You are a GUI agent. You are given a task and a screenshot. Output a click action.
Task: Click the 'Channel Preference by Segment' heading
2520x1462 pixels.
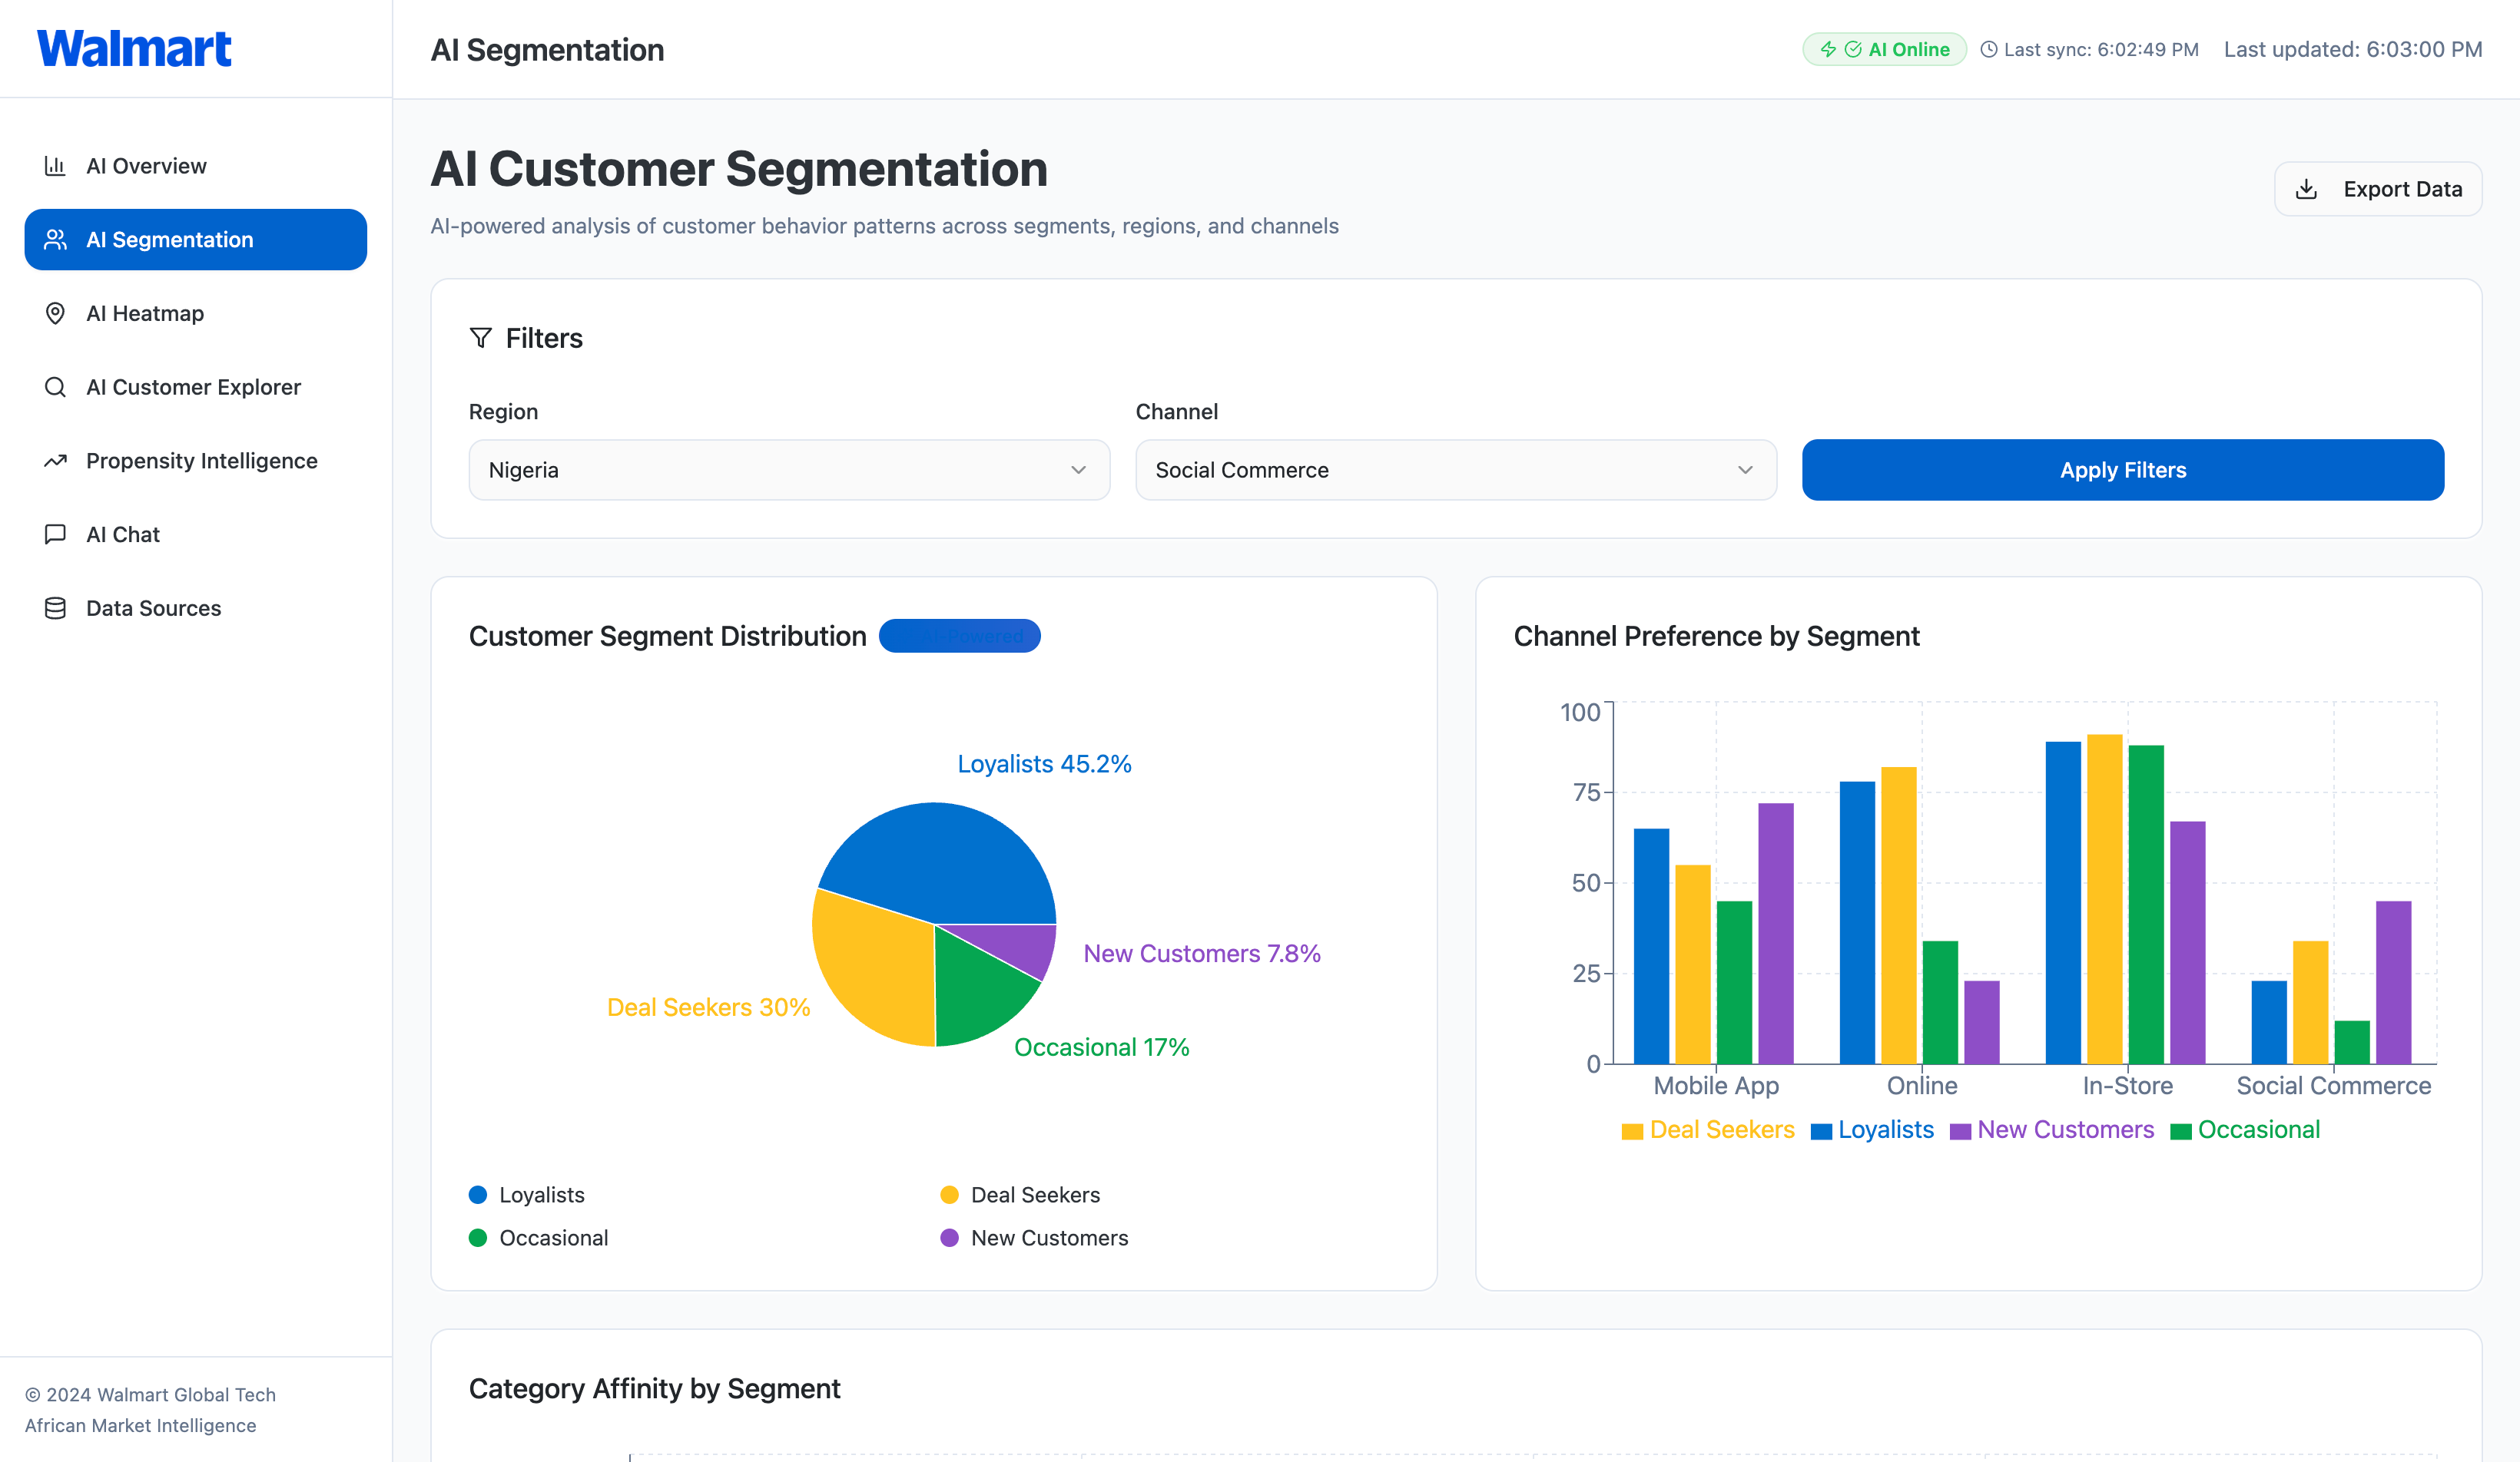point(1716,636)
